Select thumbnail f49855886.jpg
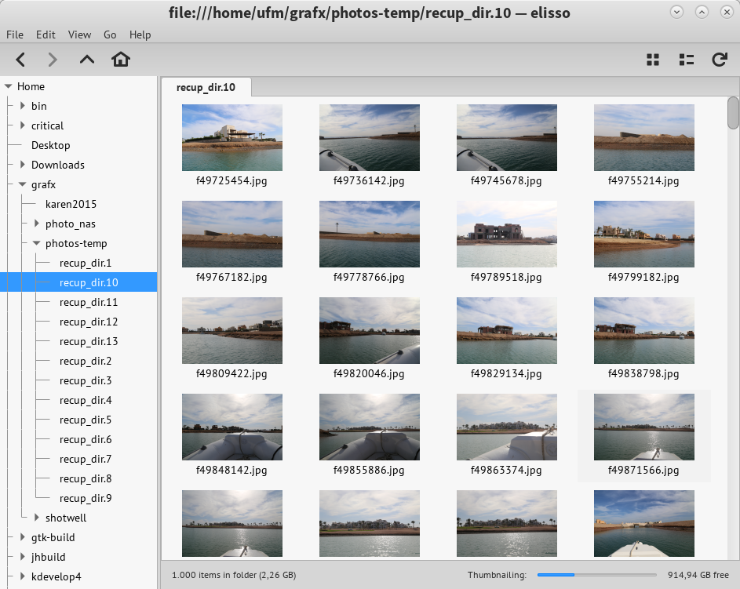This screenshot has width=740, height=589. (370, 427)
